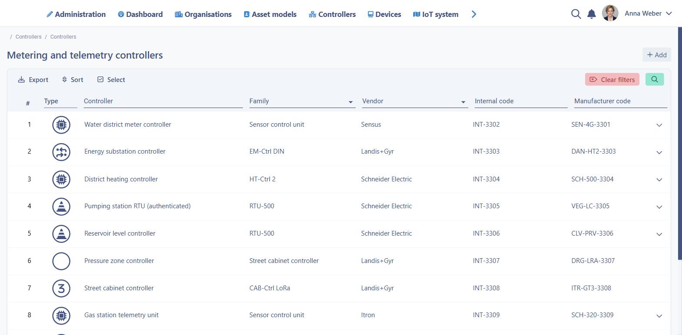Viewport: 682px width, 335px height.
Task: Open the Sort options
Action: [72, 79]
